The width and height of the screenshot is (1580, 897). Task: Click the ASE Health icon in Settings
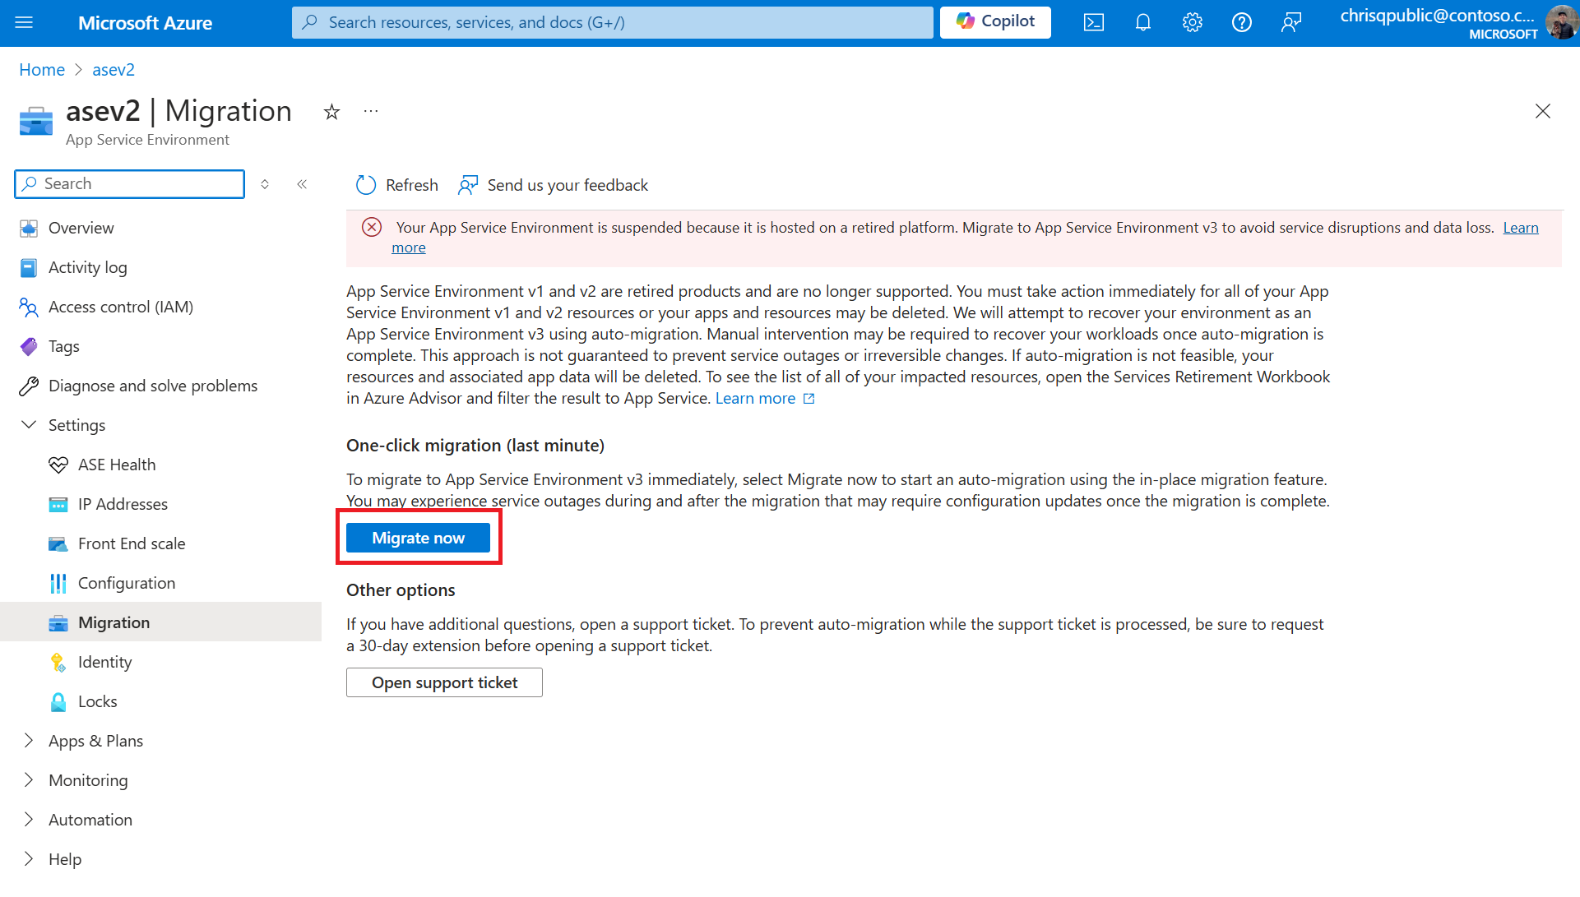[x=58, y=465]
